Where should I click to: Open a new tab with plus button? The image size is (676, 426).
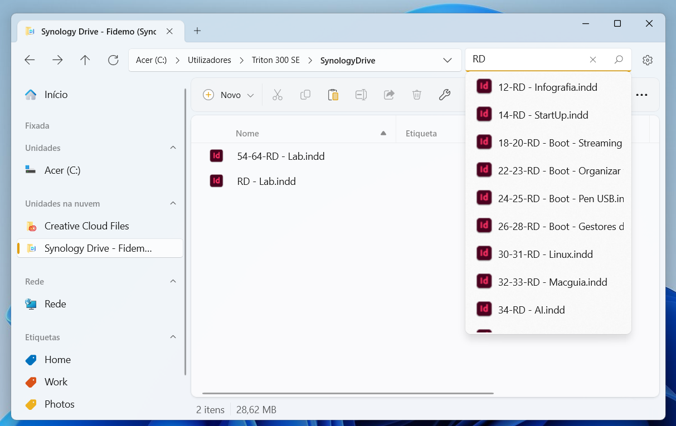click(x=197, y=31)
